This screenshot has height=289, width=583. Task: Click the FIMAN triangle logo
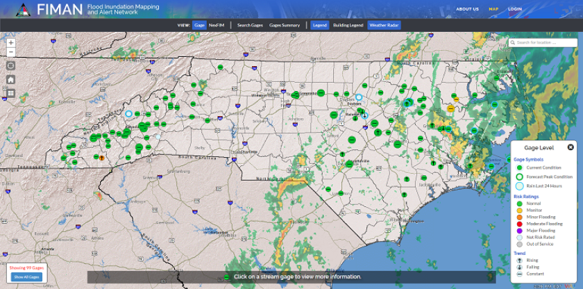pyautogui.click(x=23, y=9)
